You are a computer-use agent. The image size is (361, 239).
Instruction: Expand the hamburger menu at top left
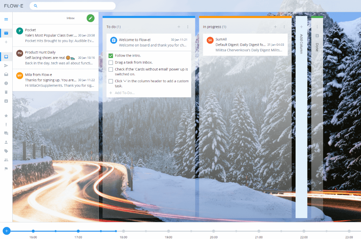coord(6,19)
